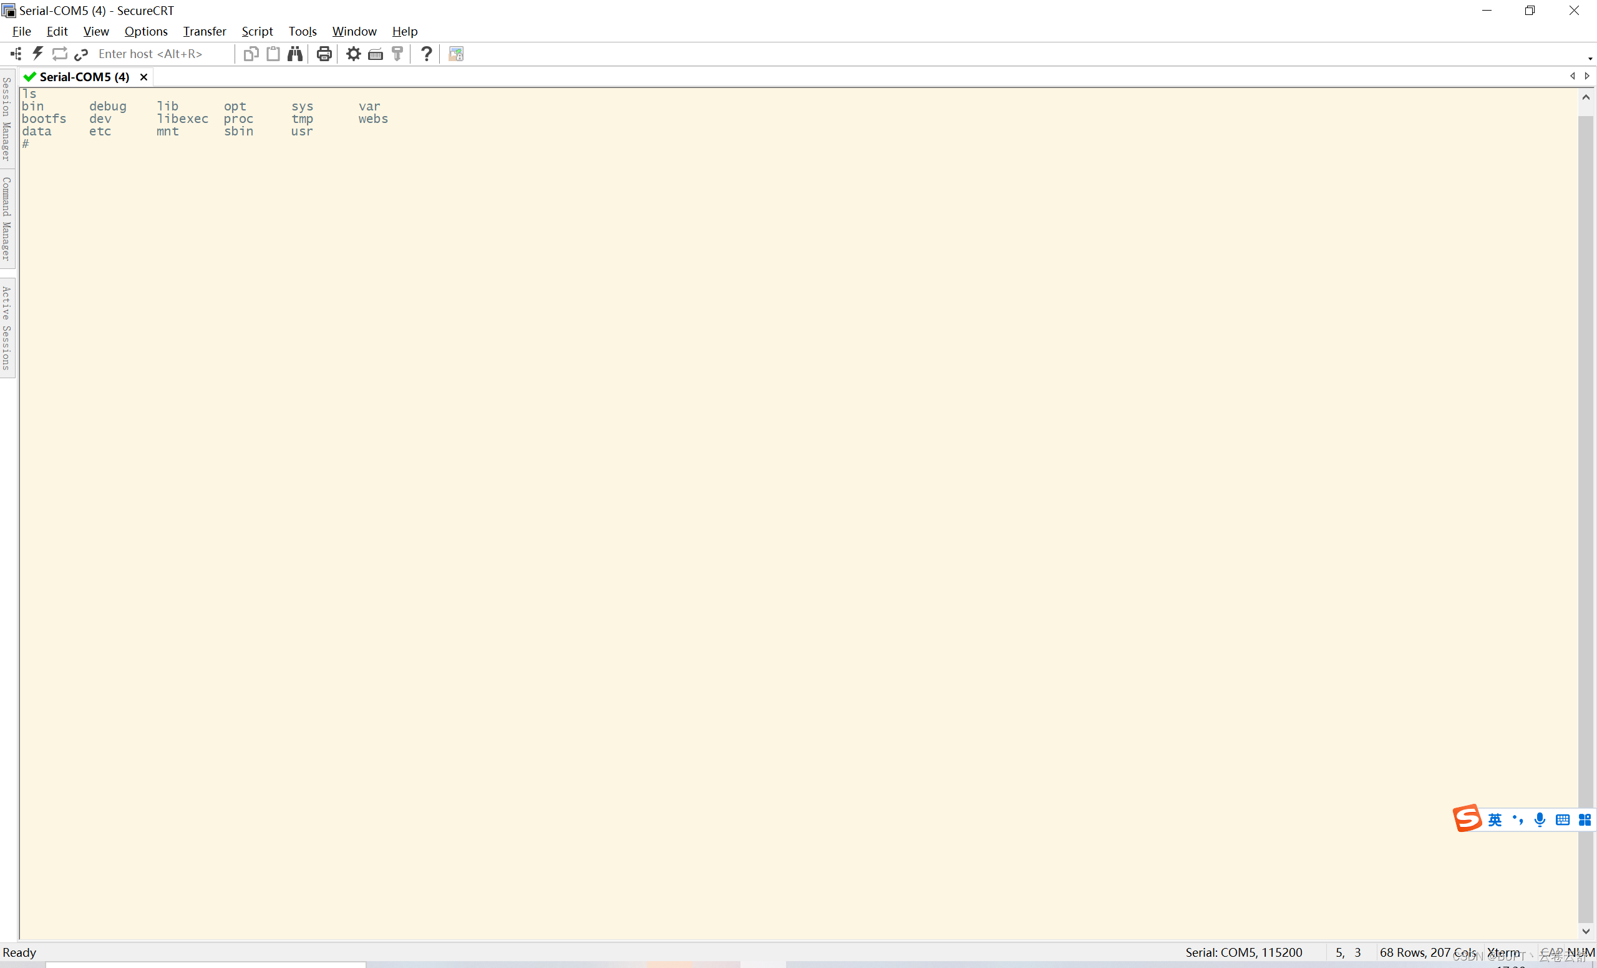Click the 'proc' directory name
The height and width of the screenshot is (968, 1597).
coord(238,119)
